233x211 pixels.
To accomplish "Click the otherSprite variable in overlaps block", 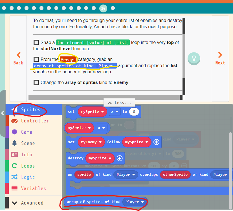I will click(175, 174).
